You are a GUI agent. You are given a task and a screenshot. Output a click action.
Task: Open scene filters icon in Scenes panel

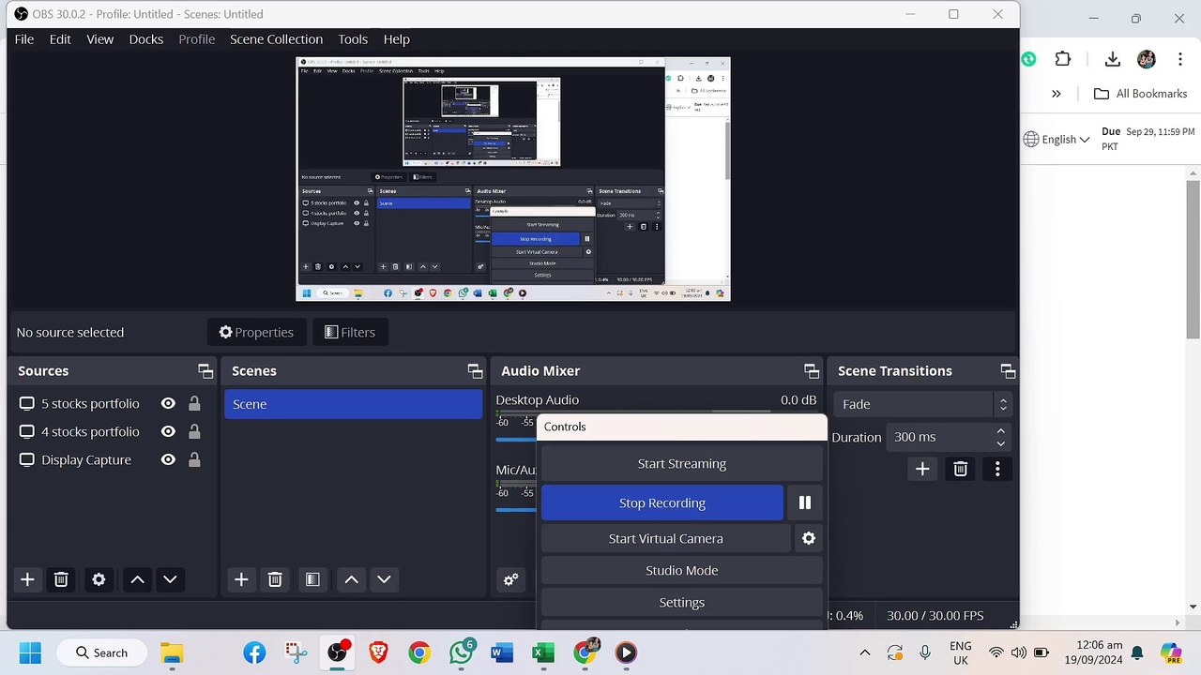[x=312, y=579]
